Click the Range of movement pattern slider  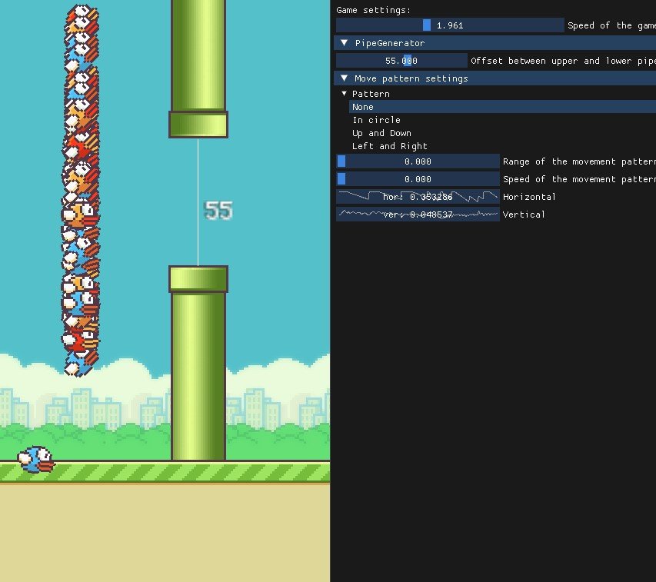pyautogui.click(x=418, y=161)
